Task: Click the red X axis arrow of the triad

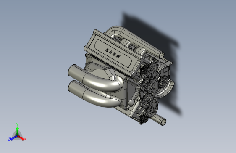Action: (x=21, y=138)
